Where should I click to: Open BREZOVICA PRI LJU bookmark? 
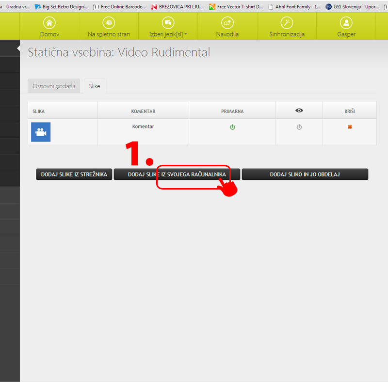pyautogui.click(x=177, y=7)
